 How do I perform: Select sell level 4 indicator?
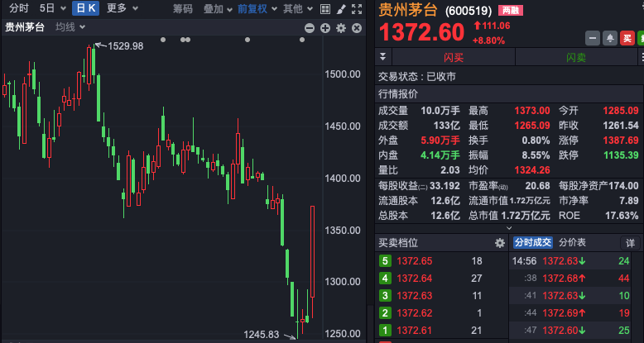pyautogui.click(x=385, y=279)
